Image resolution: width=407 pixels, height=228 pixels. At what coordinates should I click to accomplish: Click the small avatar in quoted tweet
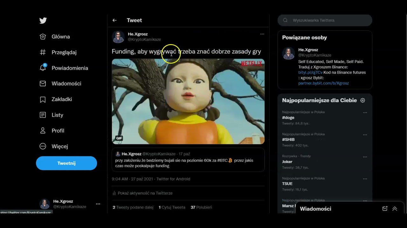(118, 154)
